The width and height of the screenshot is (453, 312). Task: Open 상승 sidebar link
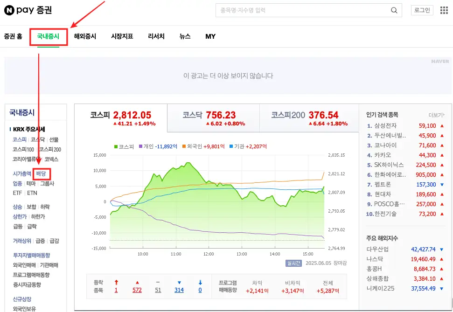click(x=17, y=207)
